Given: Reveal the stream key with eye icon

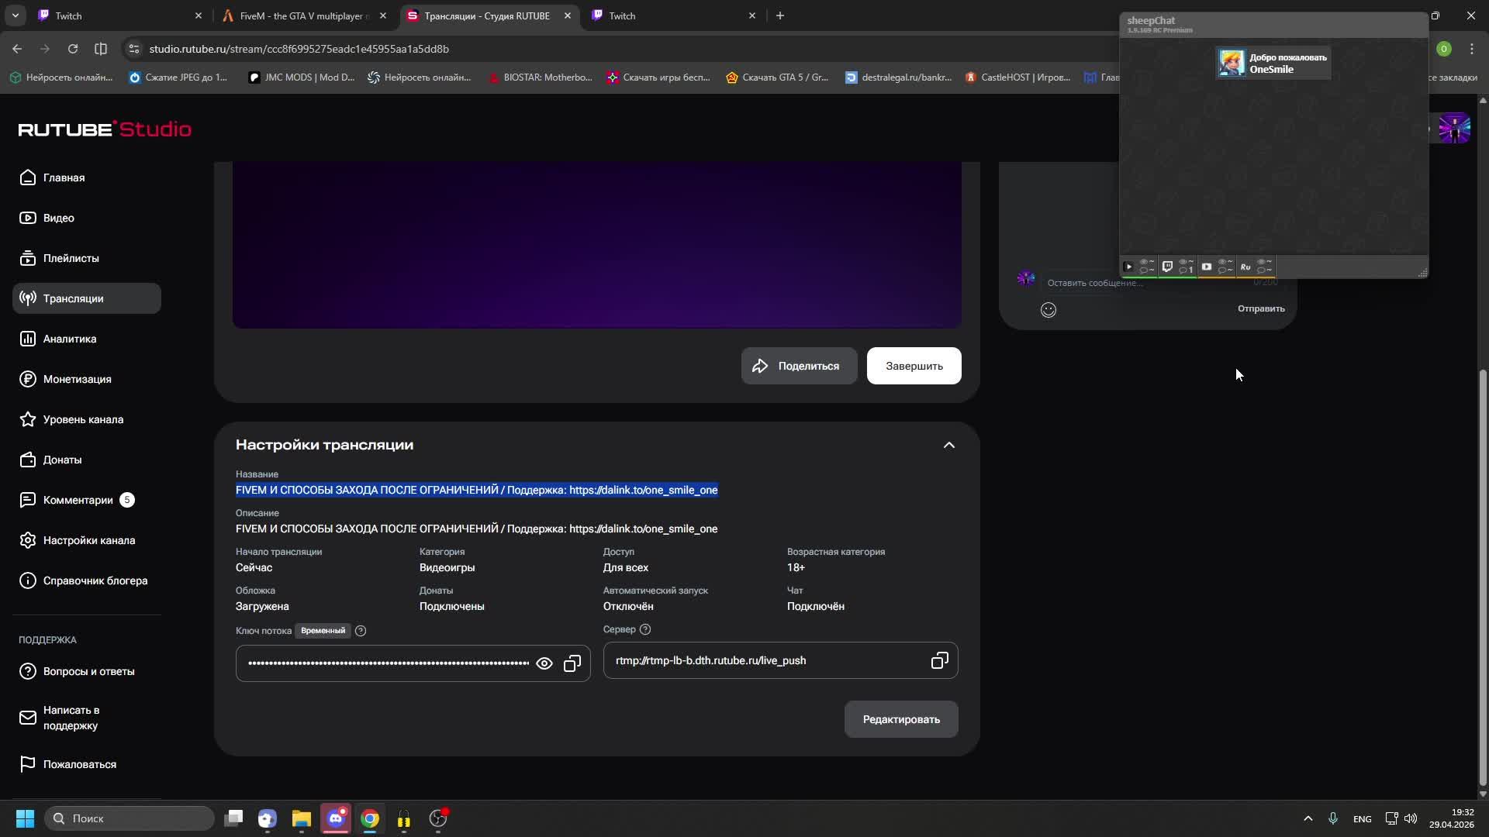Looking at the screenshot, I should tap(544, 663).
